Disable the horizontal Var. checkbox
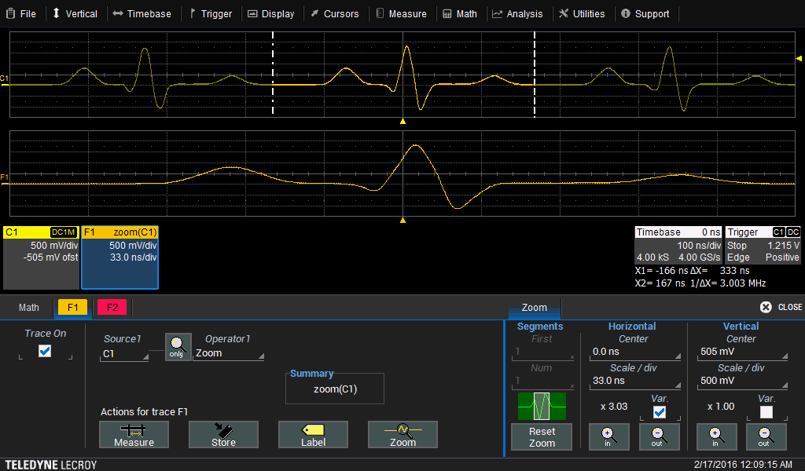This screenshot has height=471, width=805. (x=660, y=412)
